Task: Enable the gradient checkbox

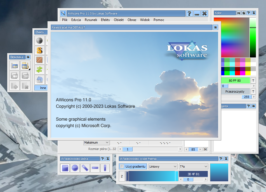Action: pos(122,166)
